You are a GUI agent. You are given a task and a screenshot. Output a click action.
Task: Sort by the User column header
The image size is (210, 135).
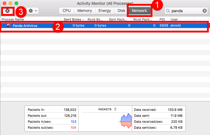182,19
